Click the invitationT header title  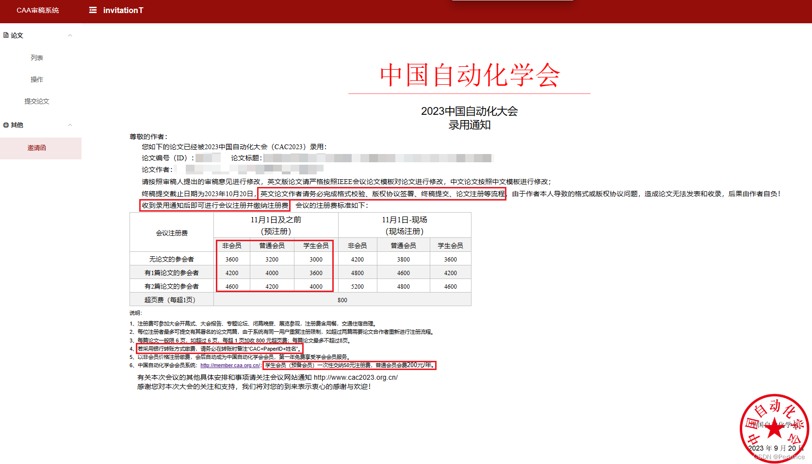point(123,10)
